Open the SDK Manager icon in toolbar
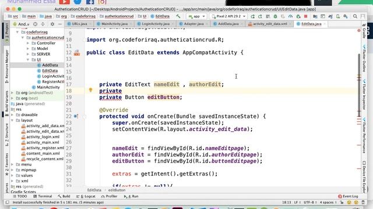373x209 pixels. [x=346, y=16]
